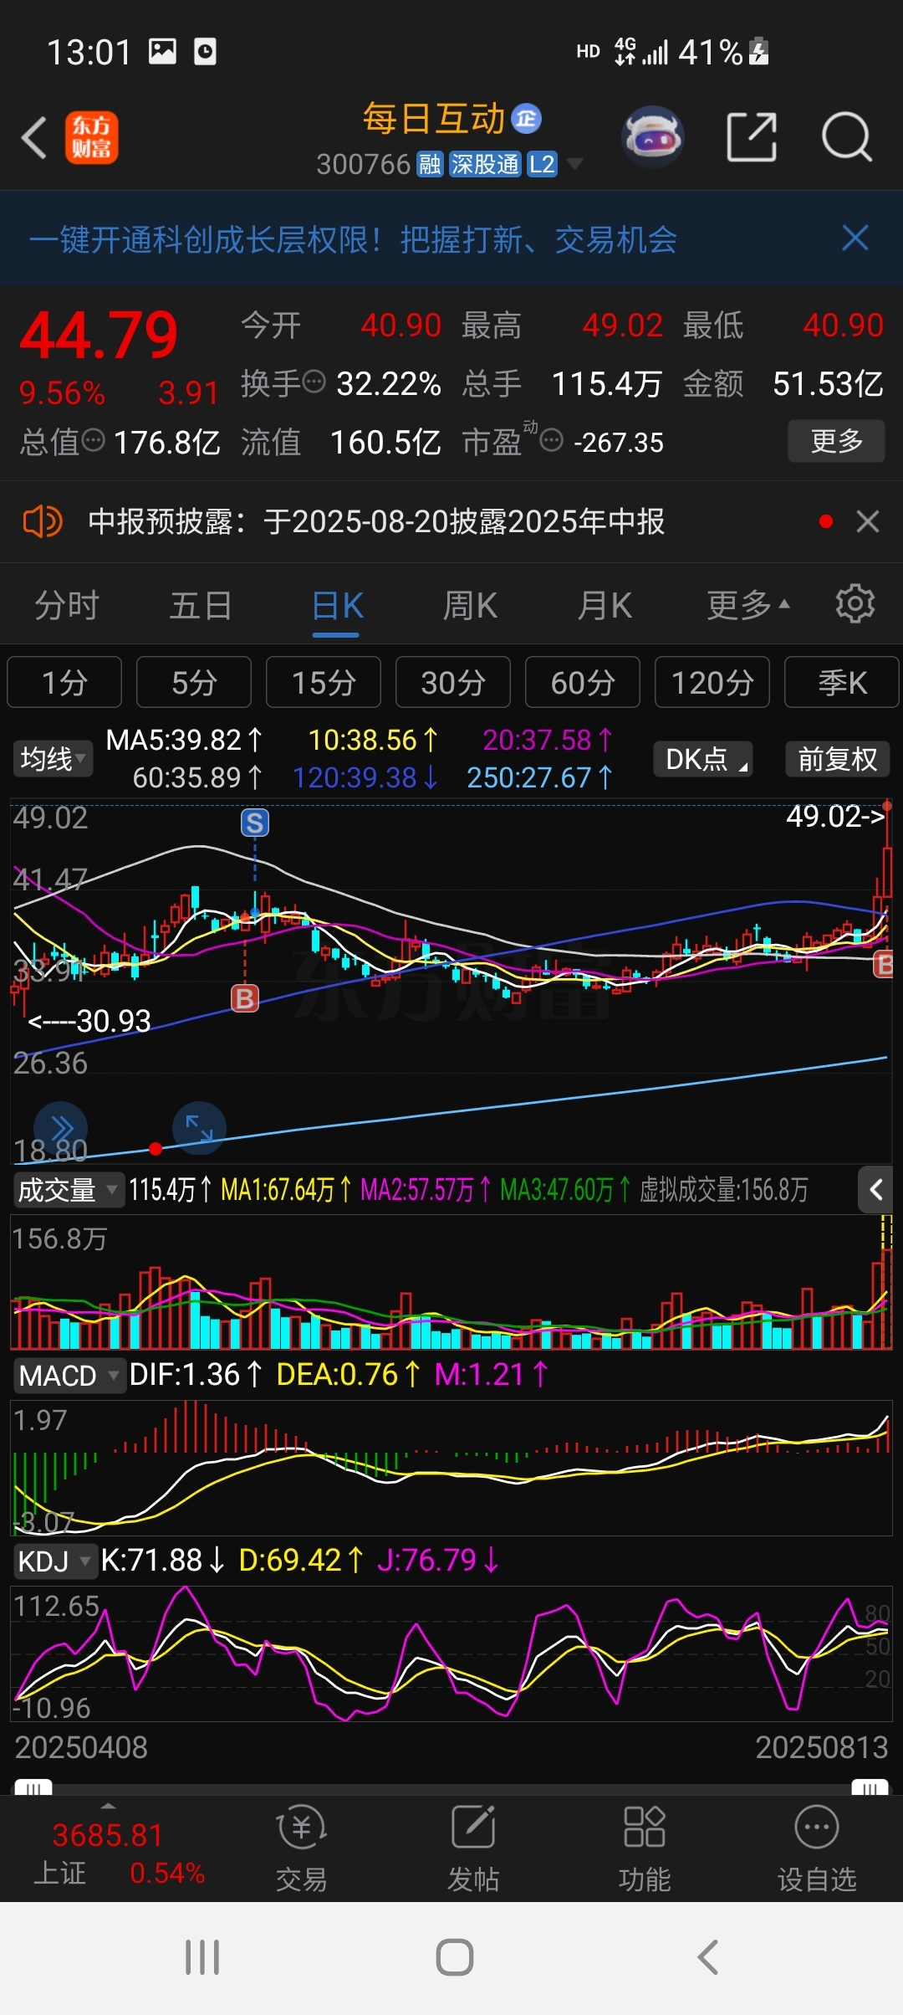903x2015 pixels.
Task: Open the 均线 indicator dropdown
Action: coord(53,759)
